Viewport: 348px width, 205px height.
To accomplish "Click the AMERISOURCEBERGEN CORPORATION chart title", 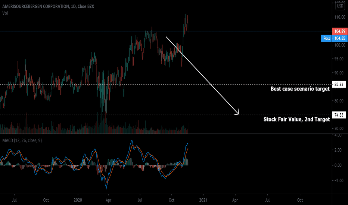I will tap(48, 6).
